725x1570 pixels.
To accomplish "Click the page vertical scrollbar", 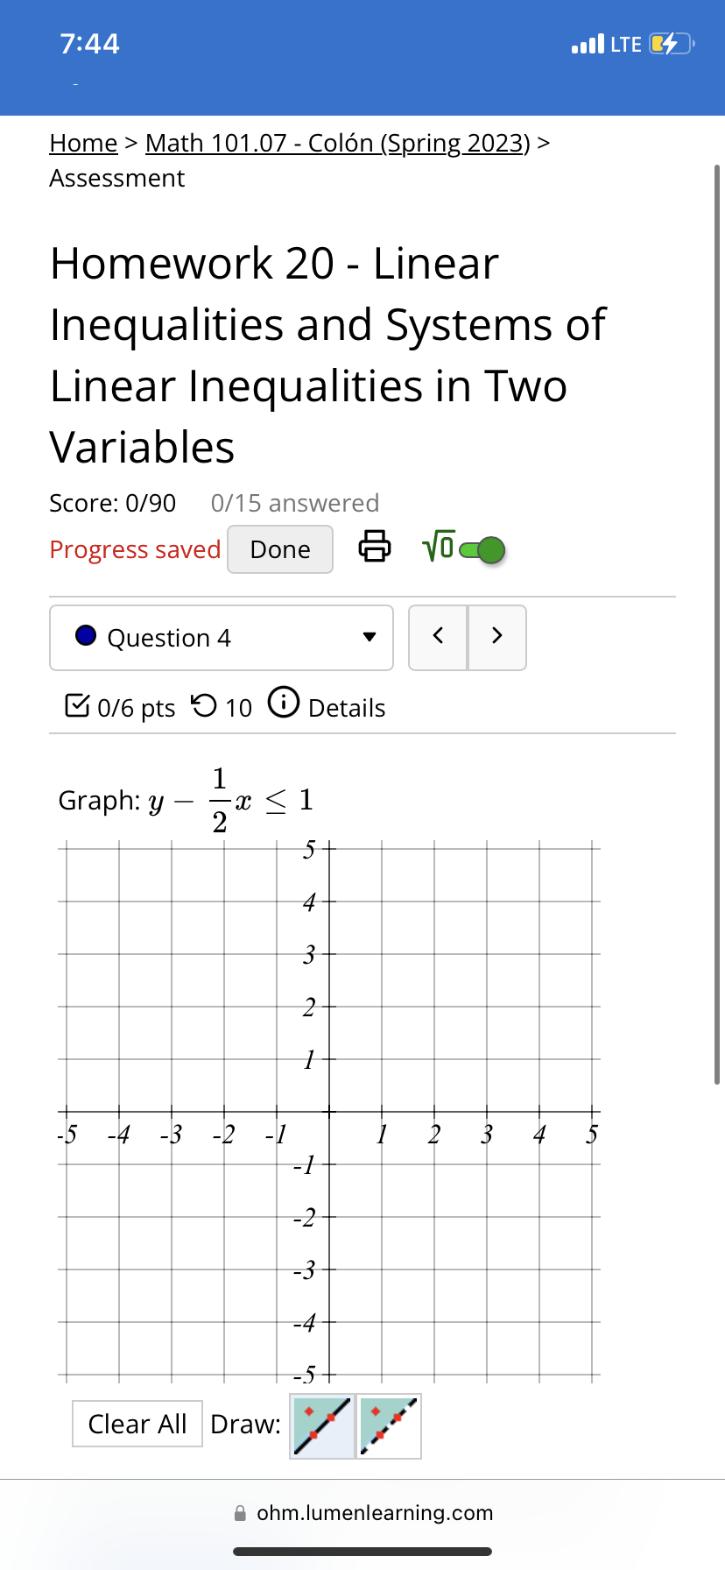I will coord(717,613).
